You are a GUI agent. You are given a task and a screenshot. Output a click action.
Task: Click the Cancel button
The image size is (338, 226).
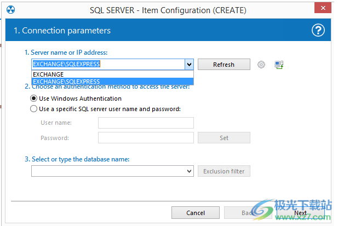196,213
